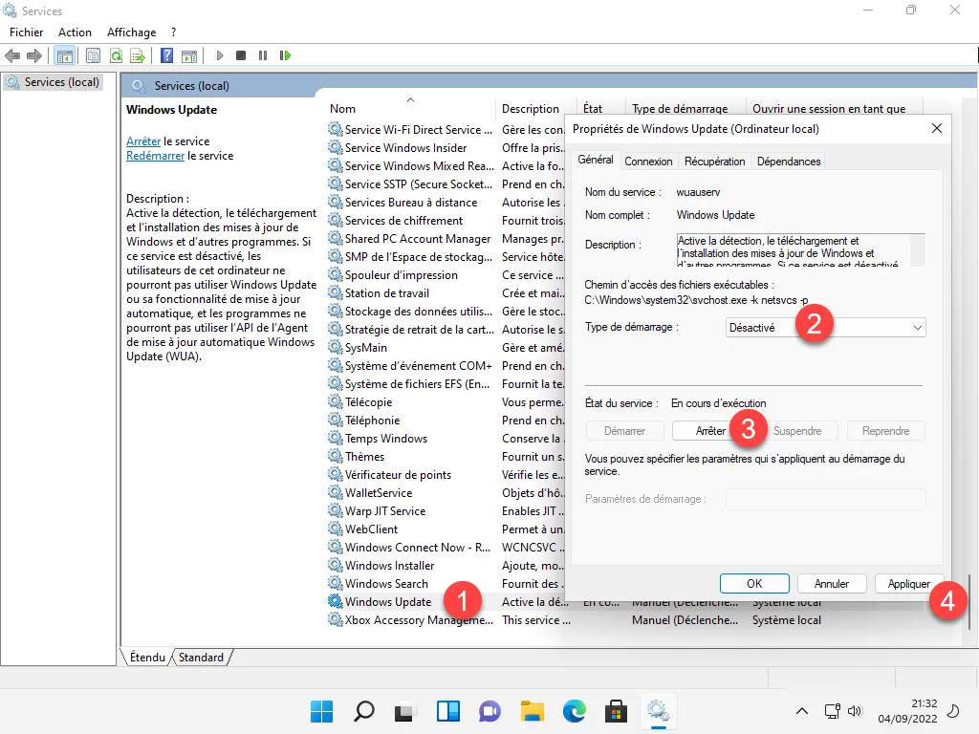979x734 pixels.
Task: Open Microsoft Edge from the taskbar
Action: [574, 711]
